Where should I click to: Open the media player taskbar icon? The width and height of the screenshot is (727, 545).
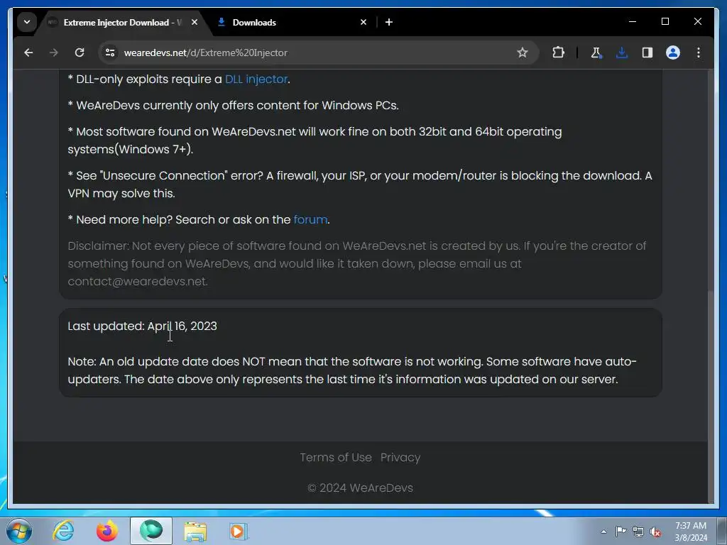[239, 531]
